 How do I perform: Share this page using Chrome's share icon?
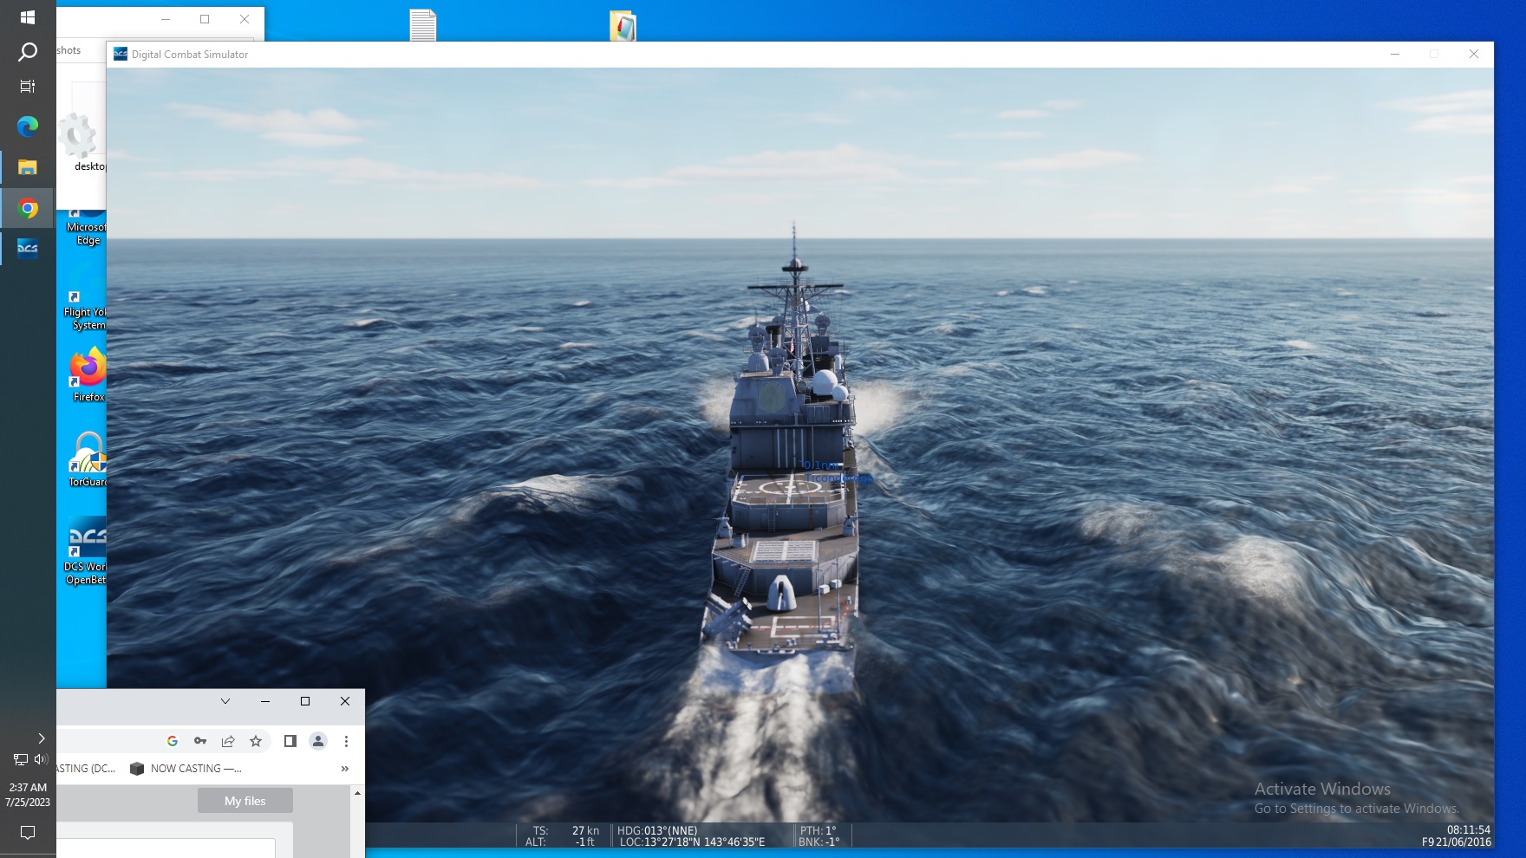pyautogui.click(x=228, y=741)
